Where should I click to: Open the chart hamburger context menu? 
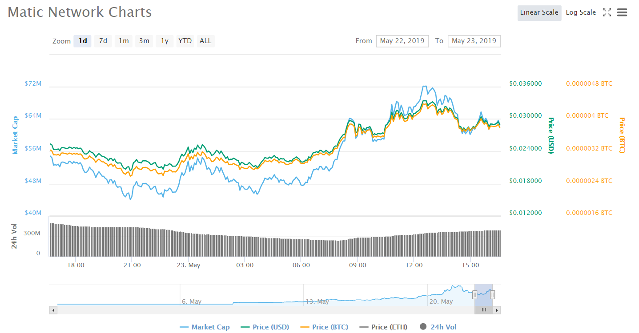click(622, 12)
